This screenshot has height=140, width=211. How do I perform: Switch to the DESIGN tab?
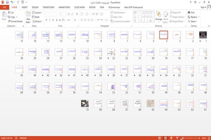(x=35, y=7)
